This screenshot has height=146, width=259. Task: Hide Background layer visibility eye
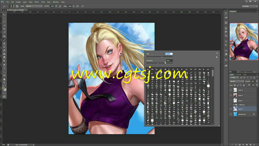[231, 114]
